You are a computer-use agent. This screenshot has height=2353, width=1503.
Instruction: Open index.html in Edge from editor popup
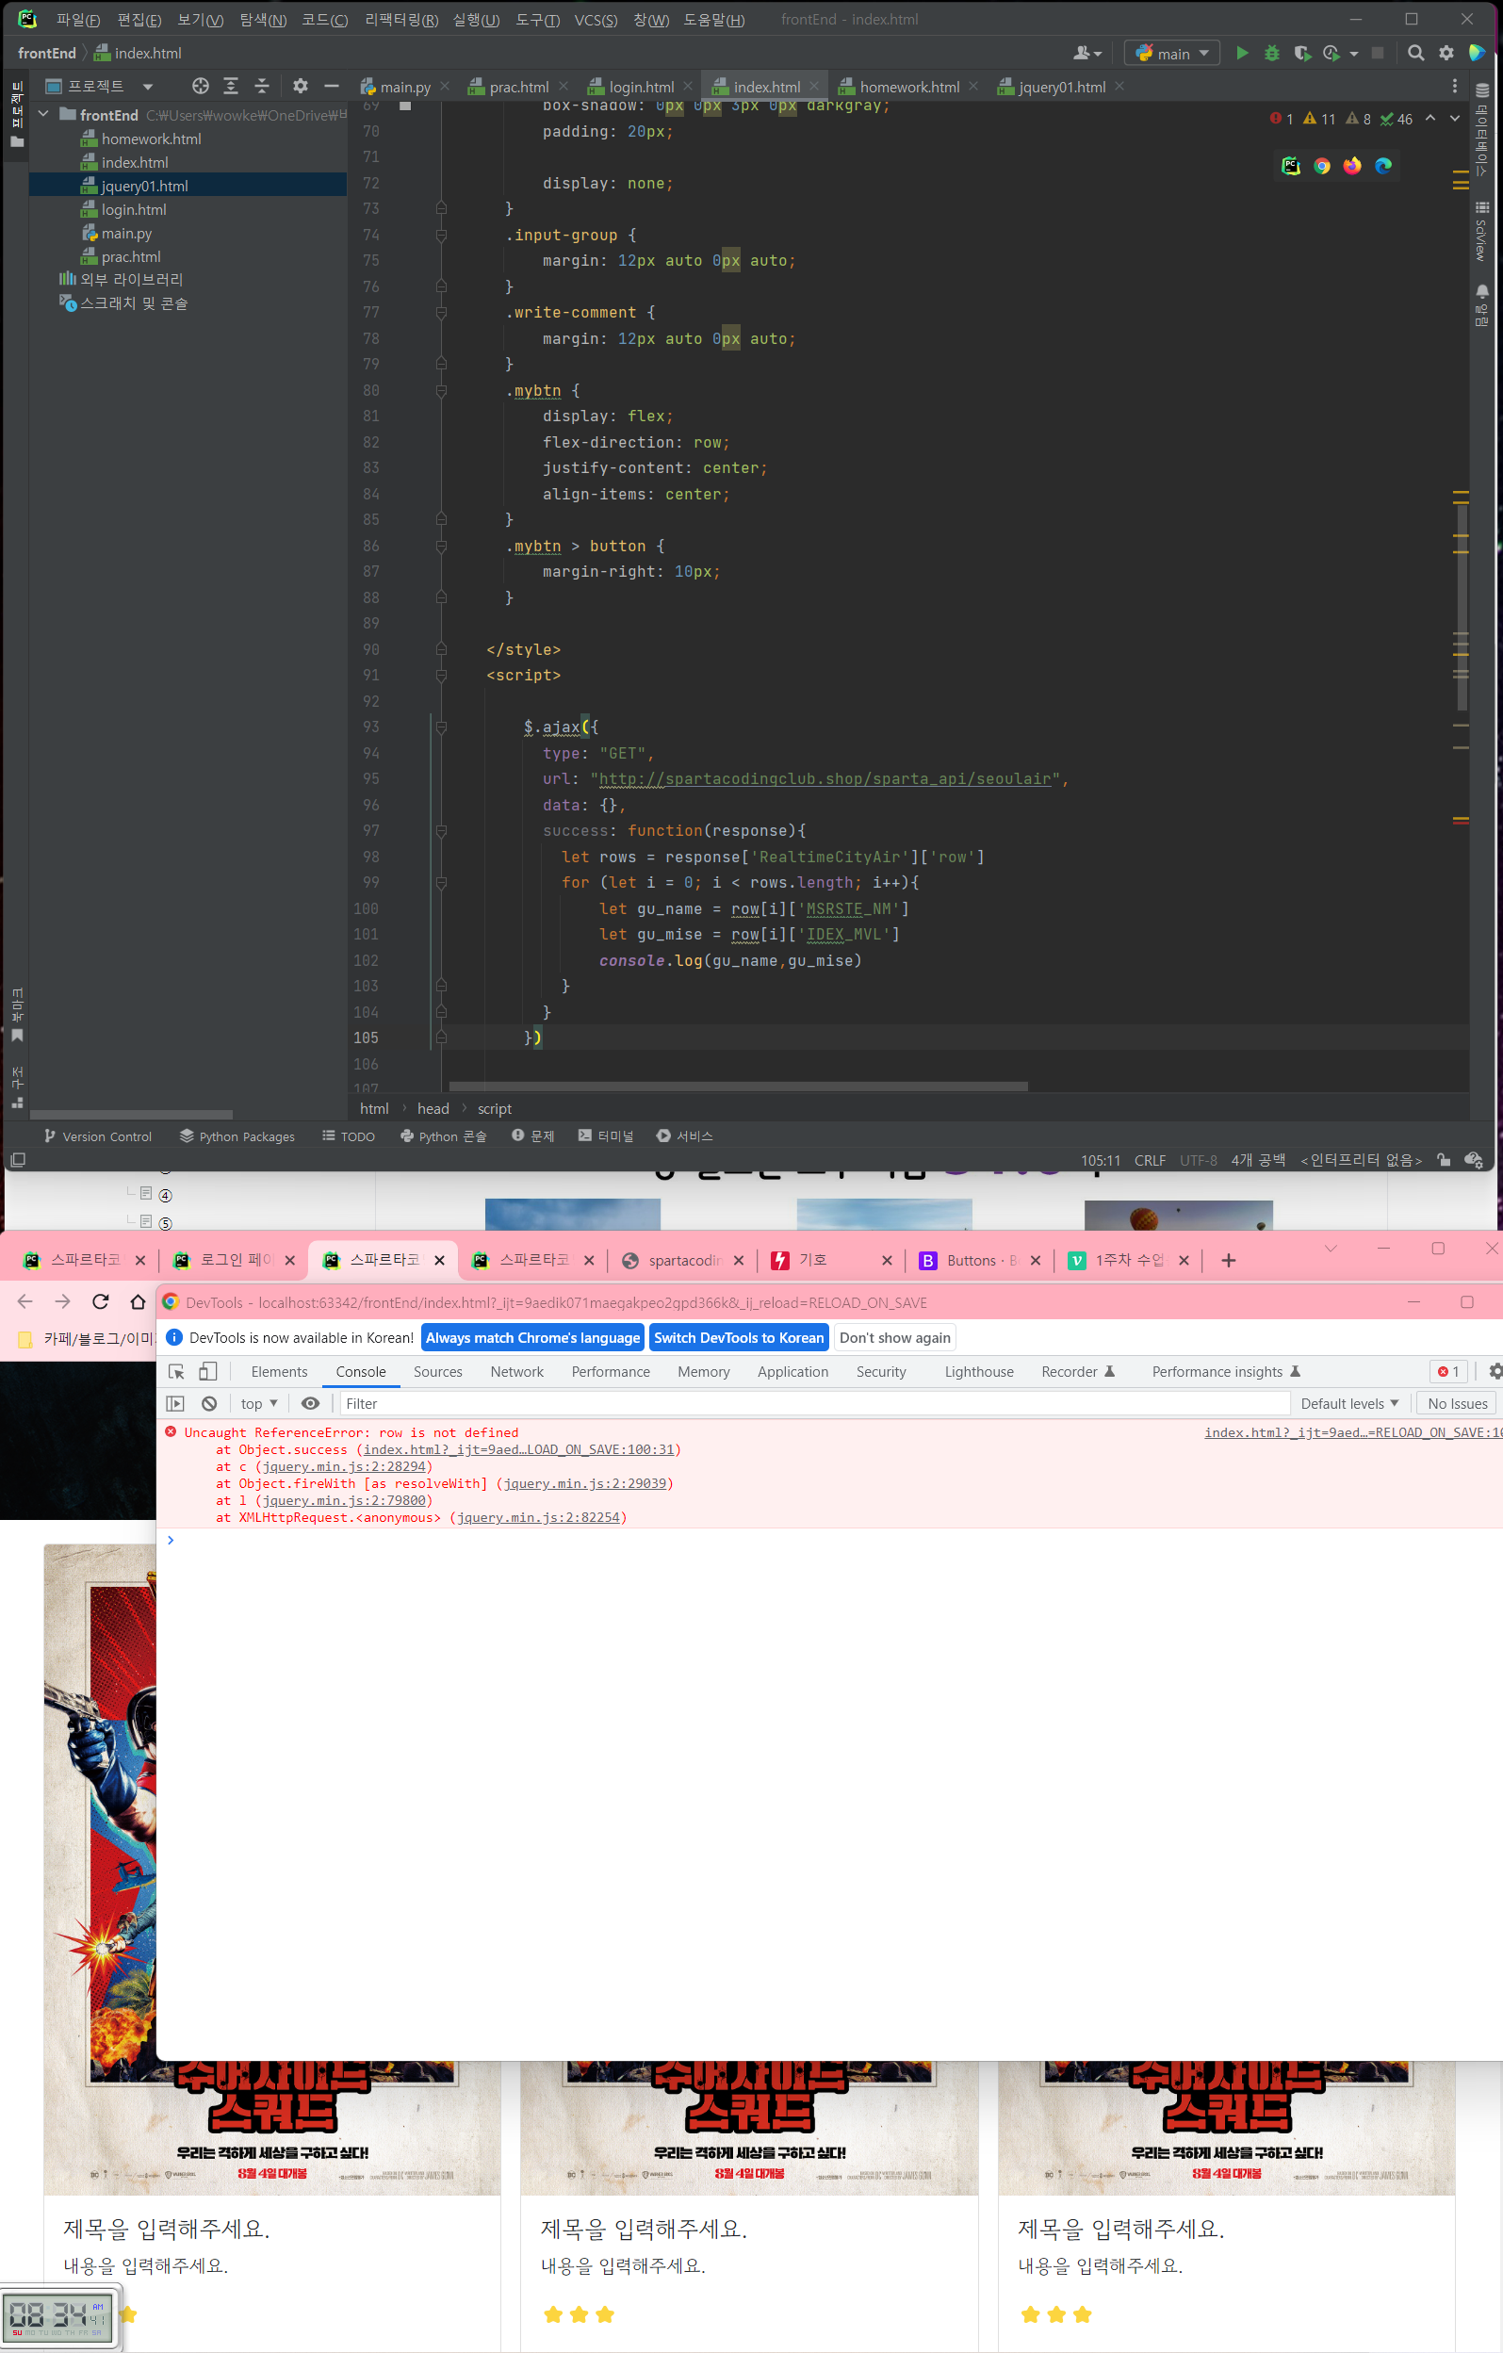[1382, 166]
